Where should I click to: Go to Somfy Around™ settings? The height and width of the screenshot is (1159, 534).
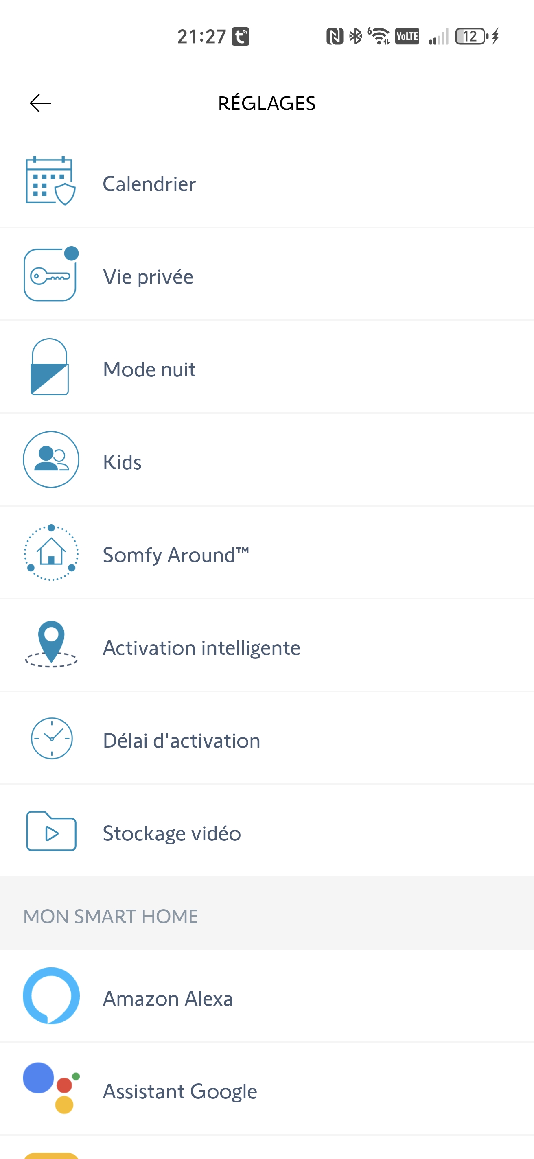175,555
